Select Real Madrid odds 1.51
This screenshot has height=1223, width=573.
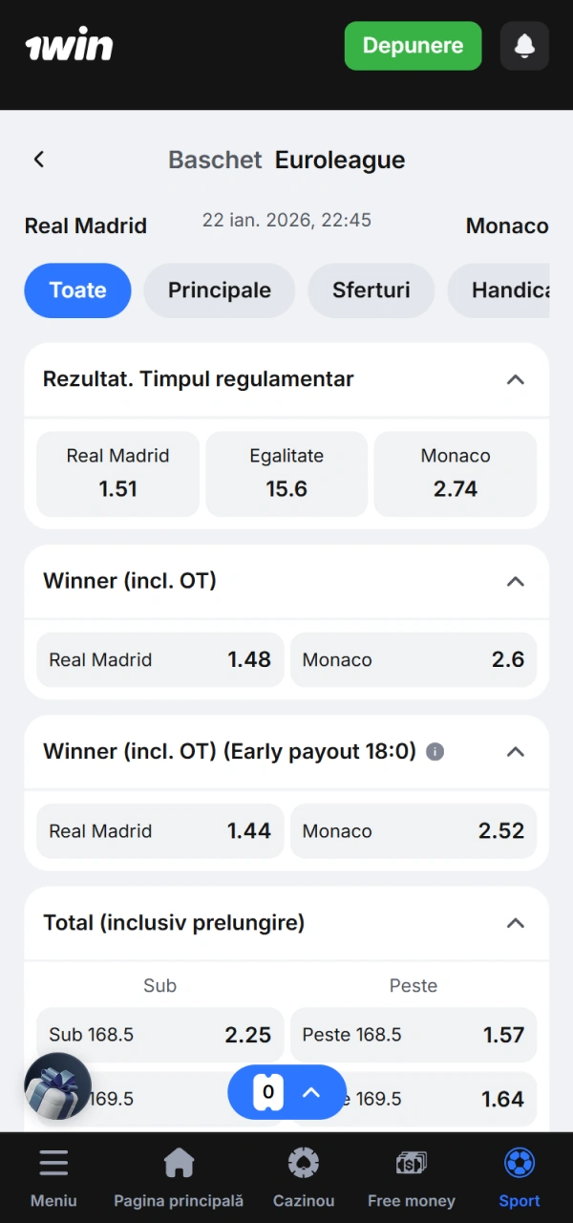tap(117, 474)
